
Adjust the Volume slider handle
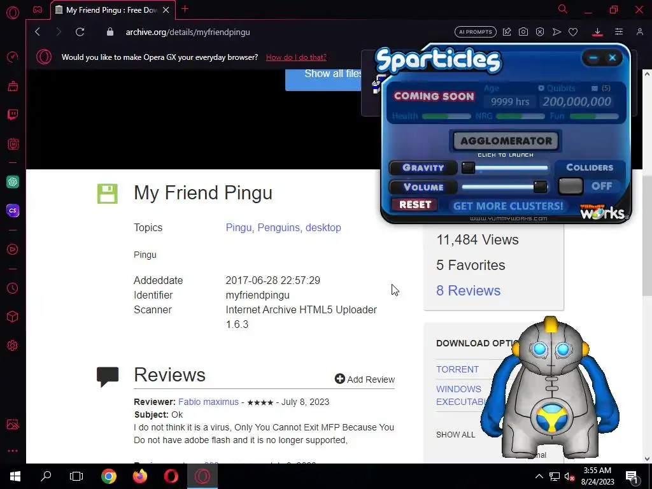coord(540,187)
